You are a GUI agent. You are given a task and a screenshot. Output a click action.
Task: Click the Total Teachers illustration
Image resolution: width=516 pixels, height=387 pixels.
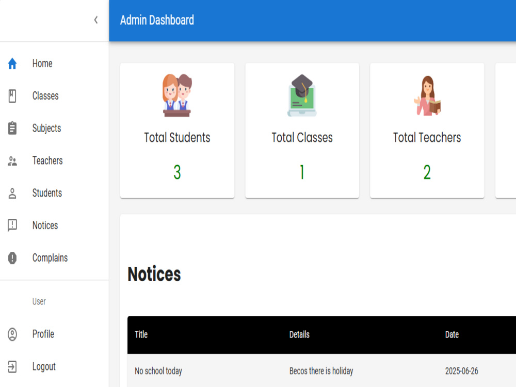pos(427,95)
